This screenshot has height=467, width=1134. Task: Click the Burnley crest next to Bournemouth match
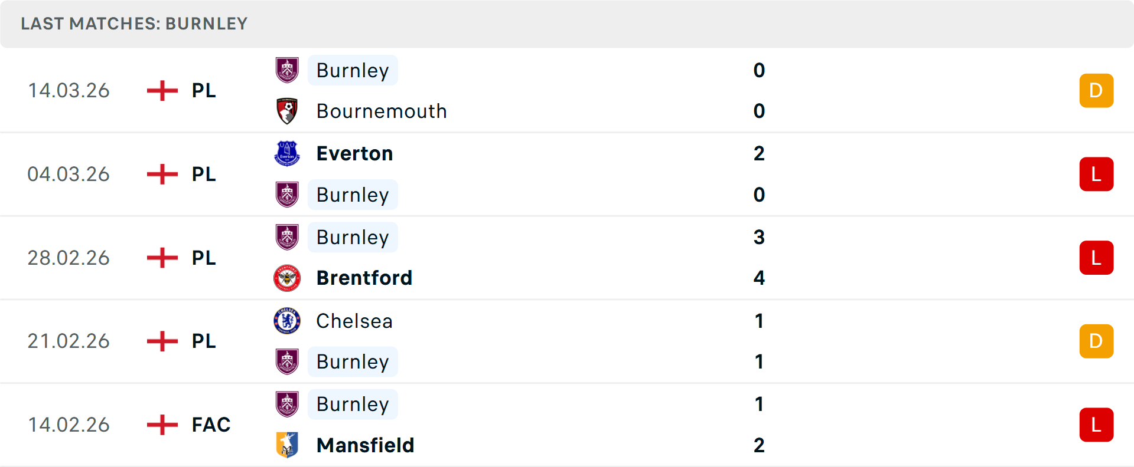pyautogui.click(x=287, y=70)
